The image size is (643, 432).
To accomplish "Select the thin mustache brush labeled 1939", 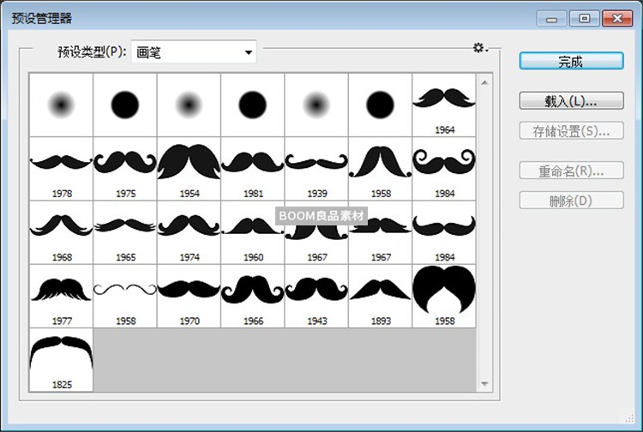I will [x=316, y=168].
